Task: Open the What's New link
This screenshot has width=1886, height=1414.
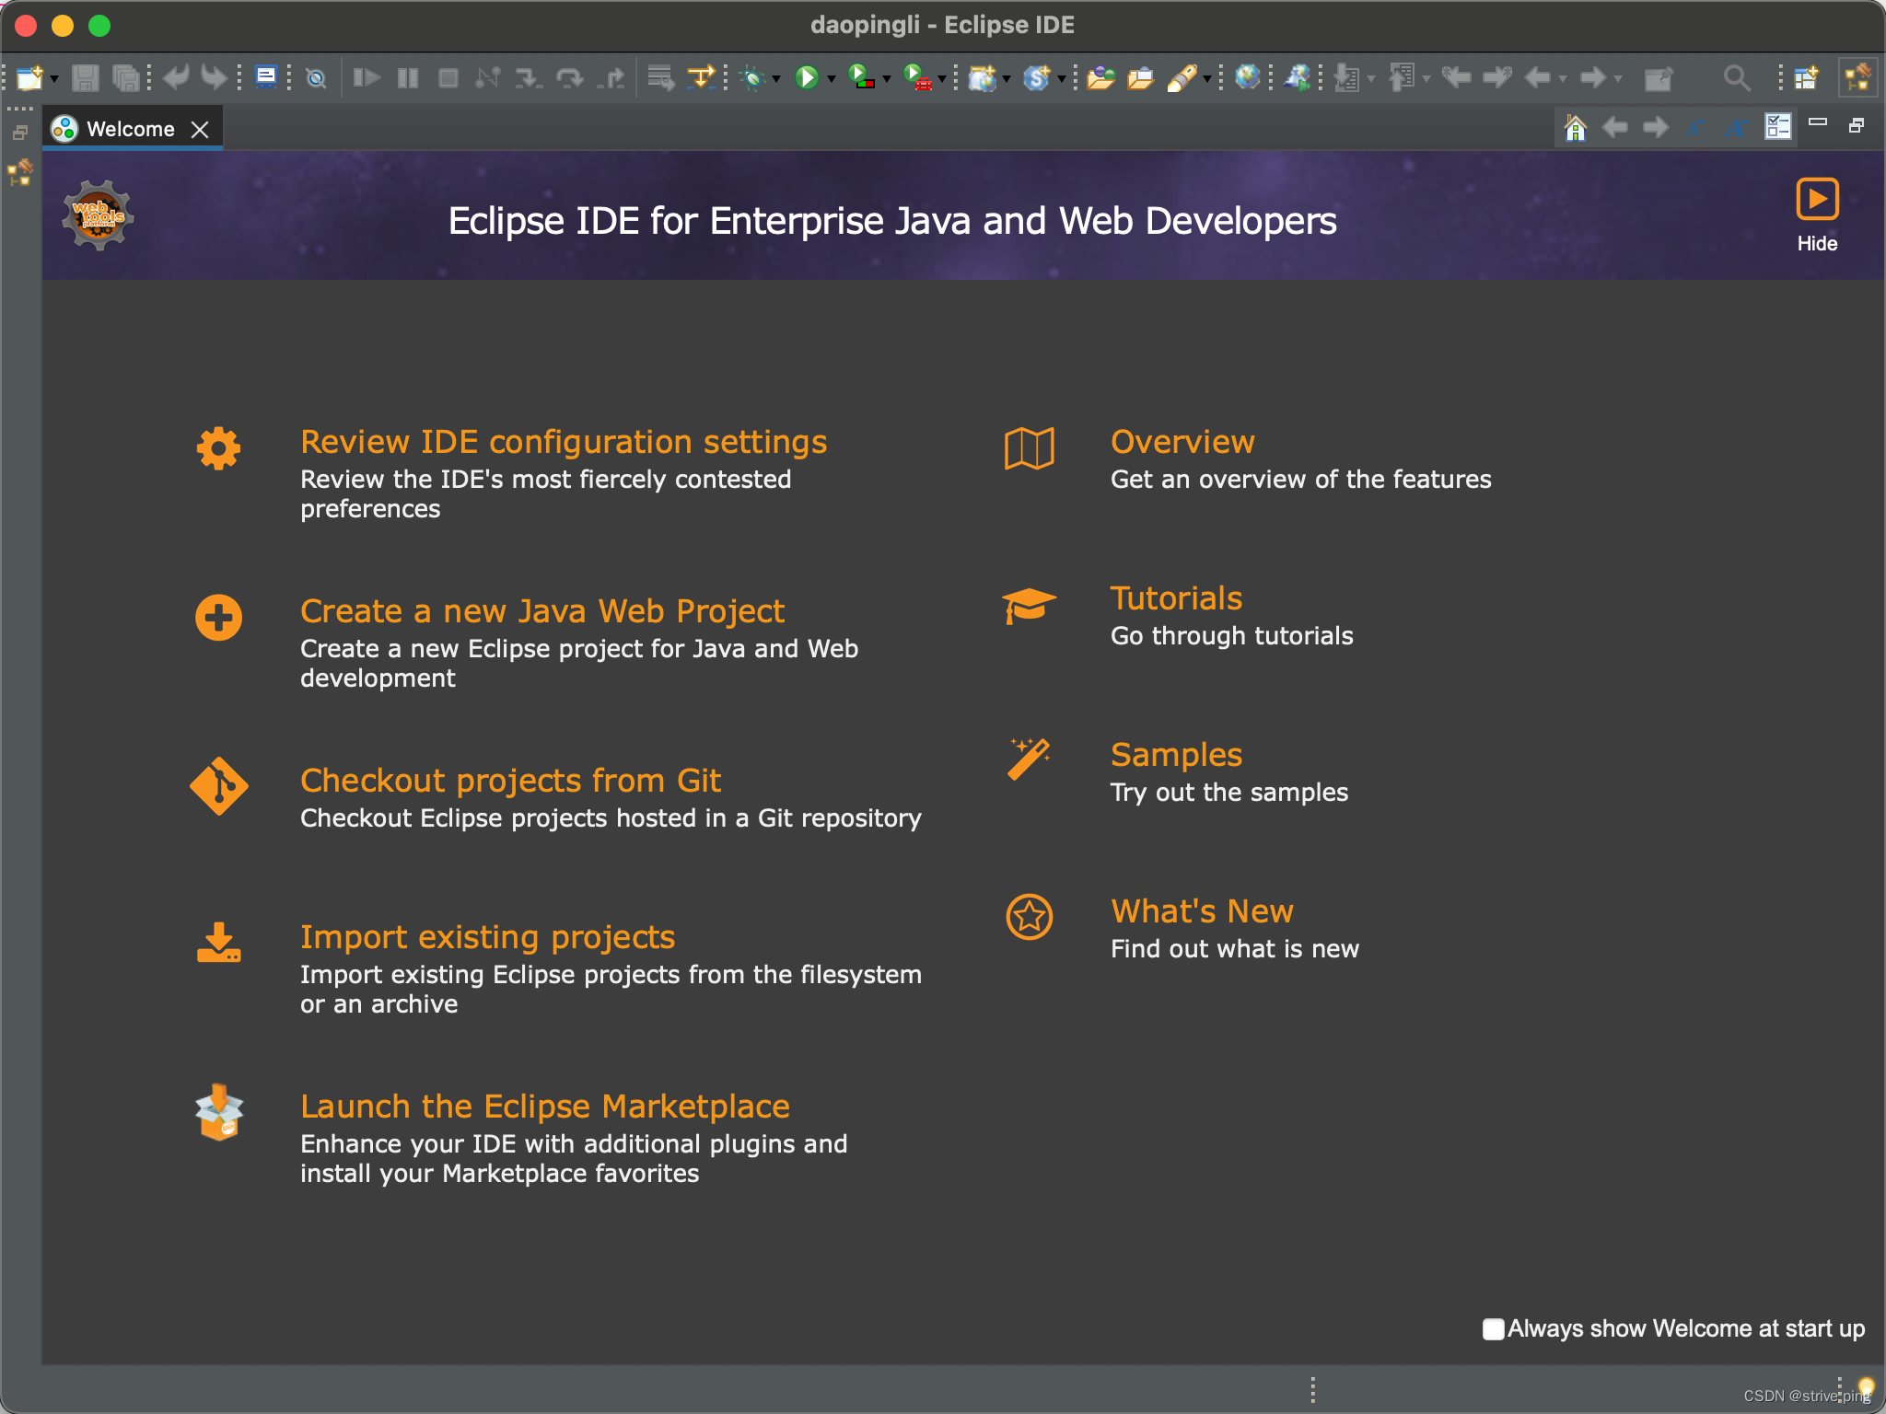Action: [x=1202, y=911]
